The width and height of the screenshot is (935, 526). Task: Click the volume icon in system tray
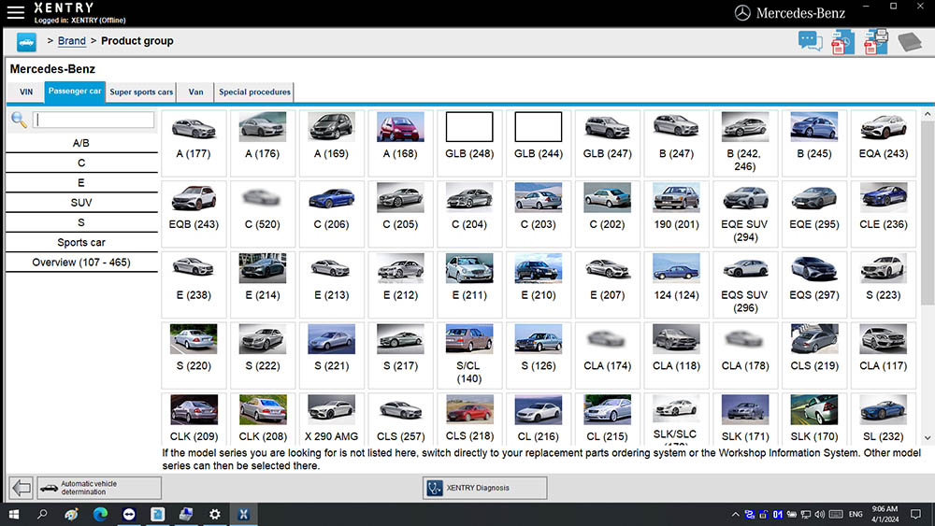point(820,514)
